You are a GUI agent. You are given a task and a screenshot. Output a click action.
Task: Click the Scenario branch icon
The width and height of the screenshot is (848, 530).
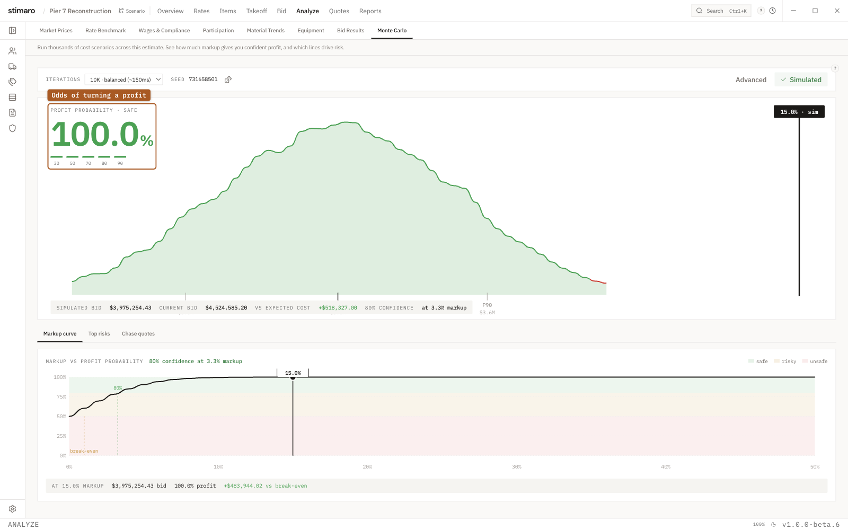click(x=121, y=11)
